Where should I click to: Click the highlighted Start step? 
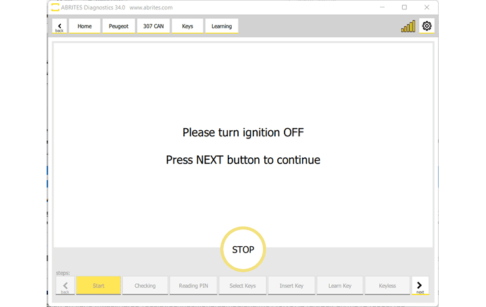[99, 285]
